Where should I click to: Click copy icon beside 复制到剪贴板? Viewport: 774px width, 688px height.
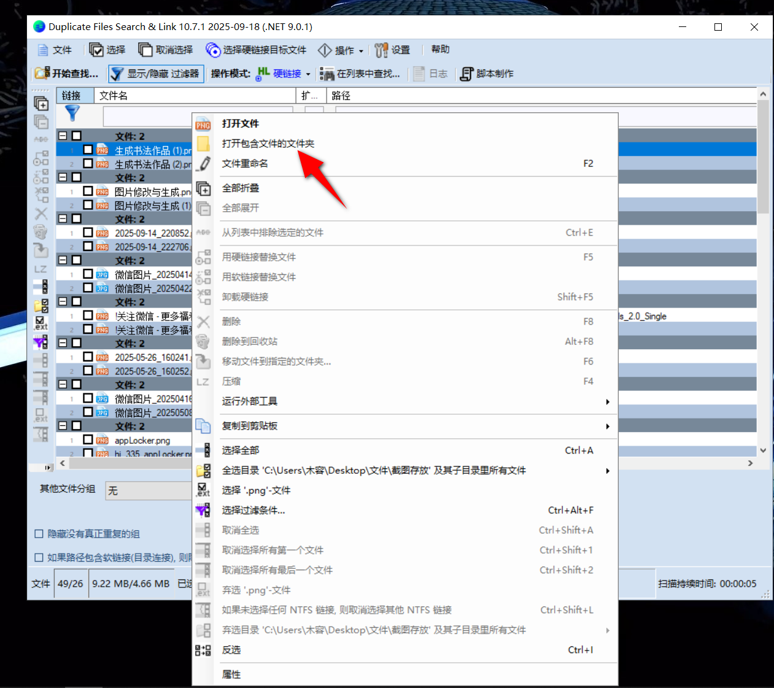203,426
